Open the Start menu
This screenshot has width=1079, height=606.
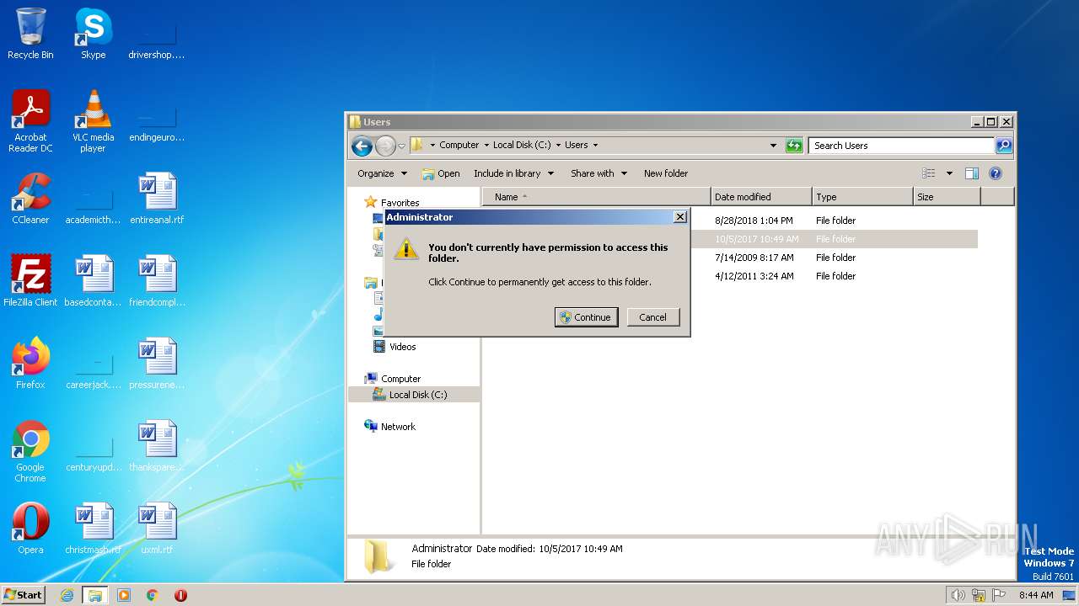coord(24,595)
